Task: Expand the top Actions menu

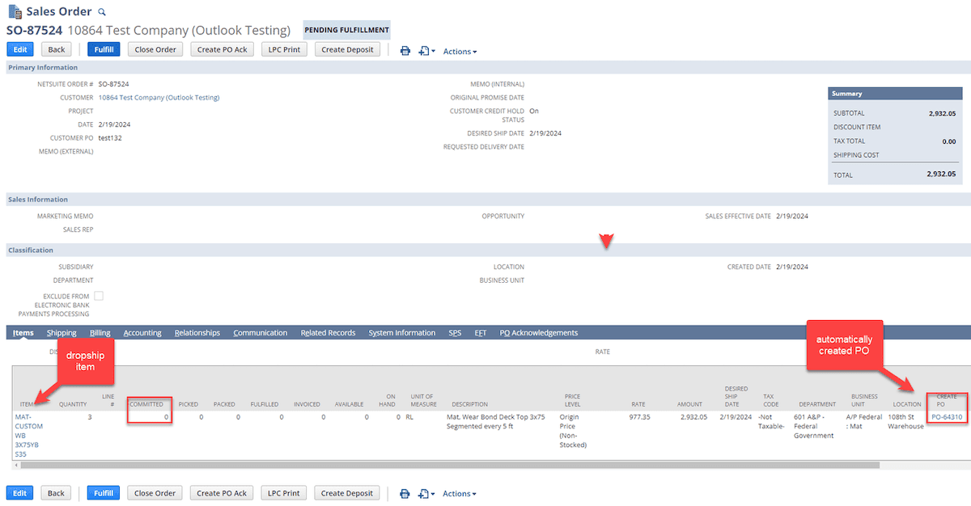Action: click(x=460, y=51)
